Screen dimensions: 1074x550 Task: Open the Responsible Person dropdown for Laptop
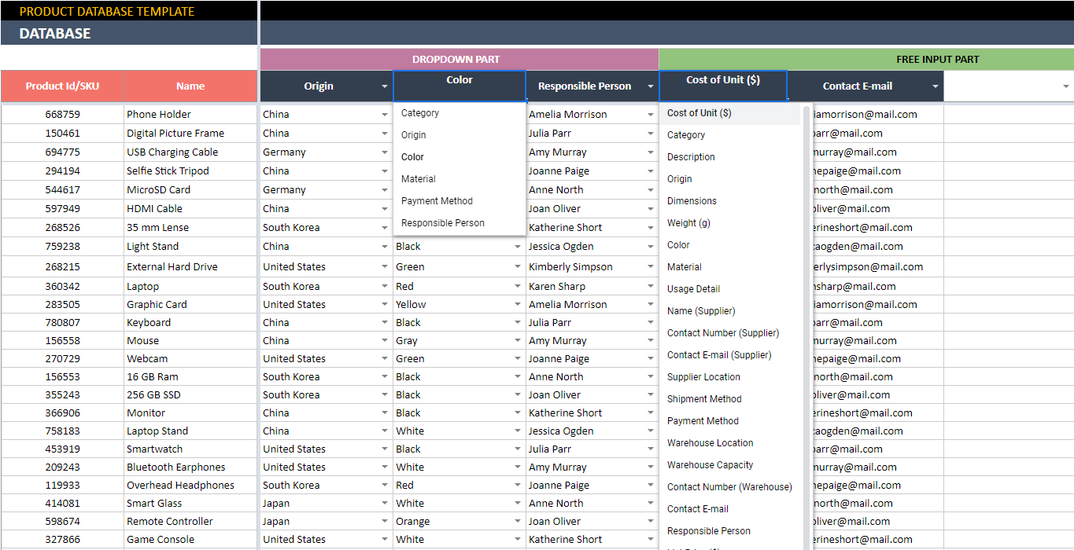[650, 285]
